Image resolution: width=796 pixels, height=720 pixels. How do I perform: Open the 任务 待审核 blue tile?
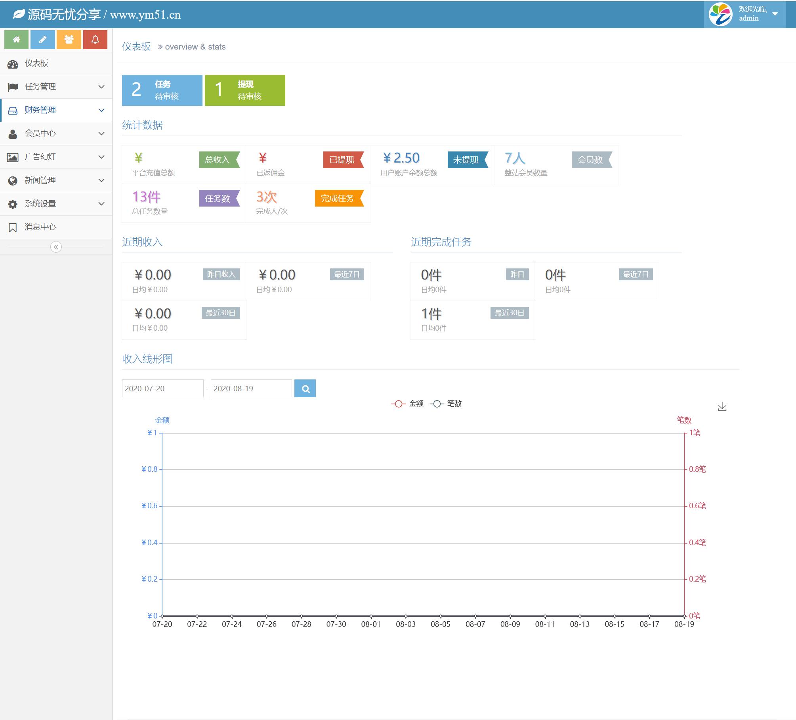[162, 90]
